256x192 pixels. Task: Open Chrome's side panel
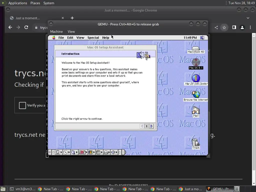[x=234, y=27]
